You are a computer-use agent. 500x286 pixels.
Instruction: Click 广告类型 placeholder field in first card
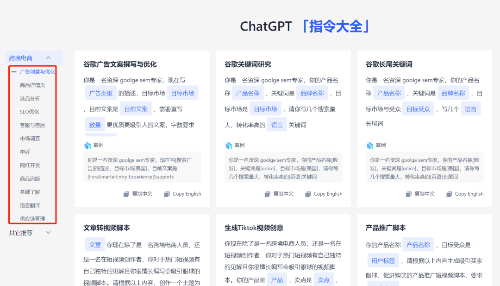click(x=100, y=93)
